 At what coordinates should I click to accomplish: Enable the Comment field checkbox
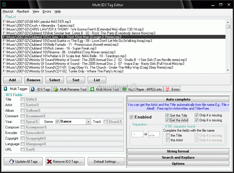pos(22,116)
